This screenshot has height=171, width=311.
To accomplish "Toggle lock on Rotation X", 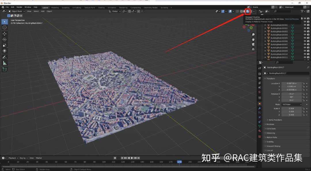I will coord(304,94).
